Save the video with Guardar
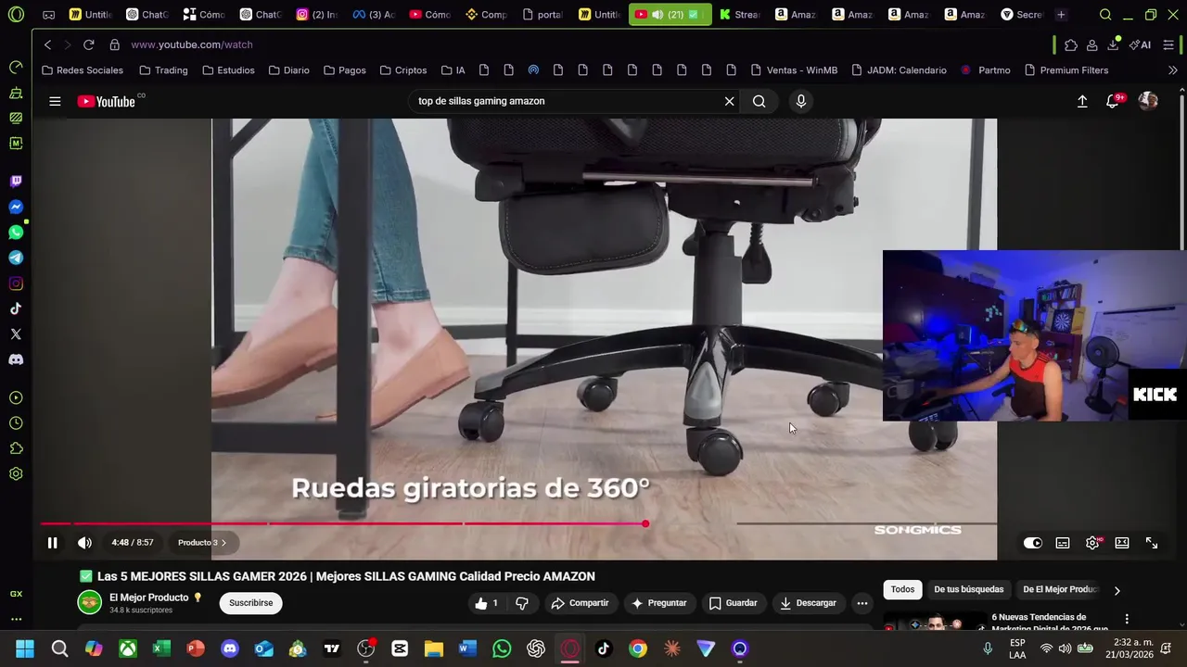Screen dimensions: 1187x667 point(733,603)
